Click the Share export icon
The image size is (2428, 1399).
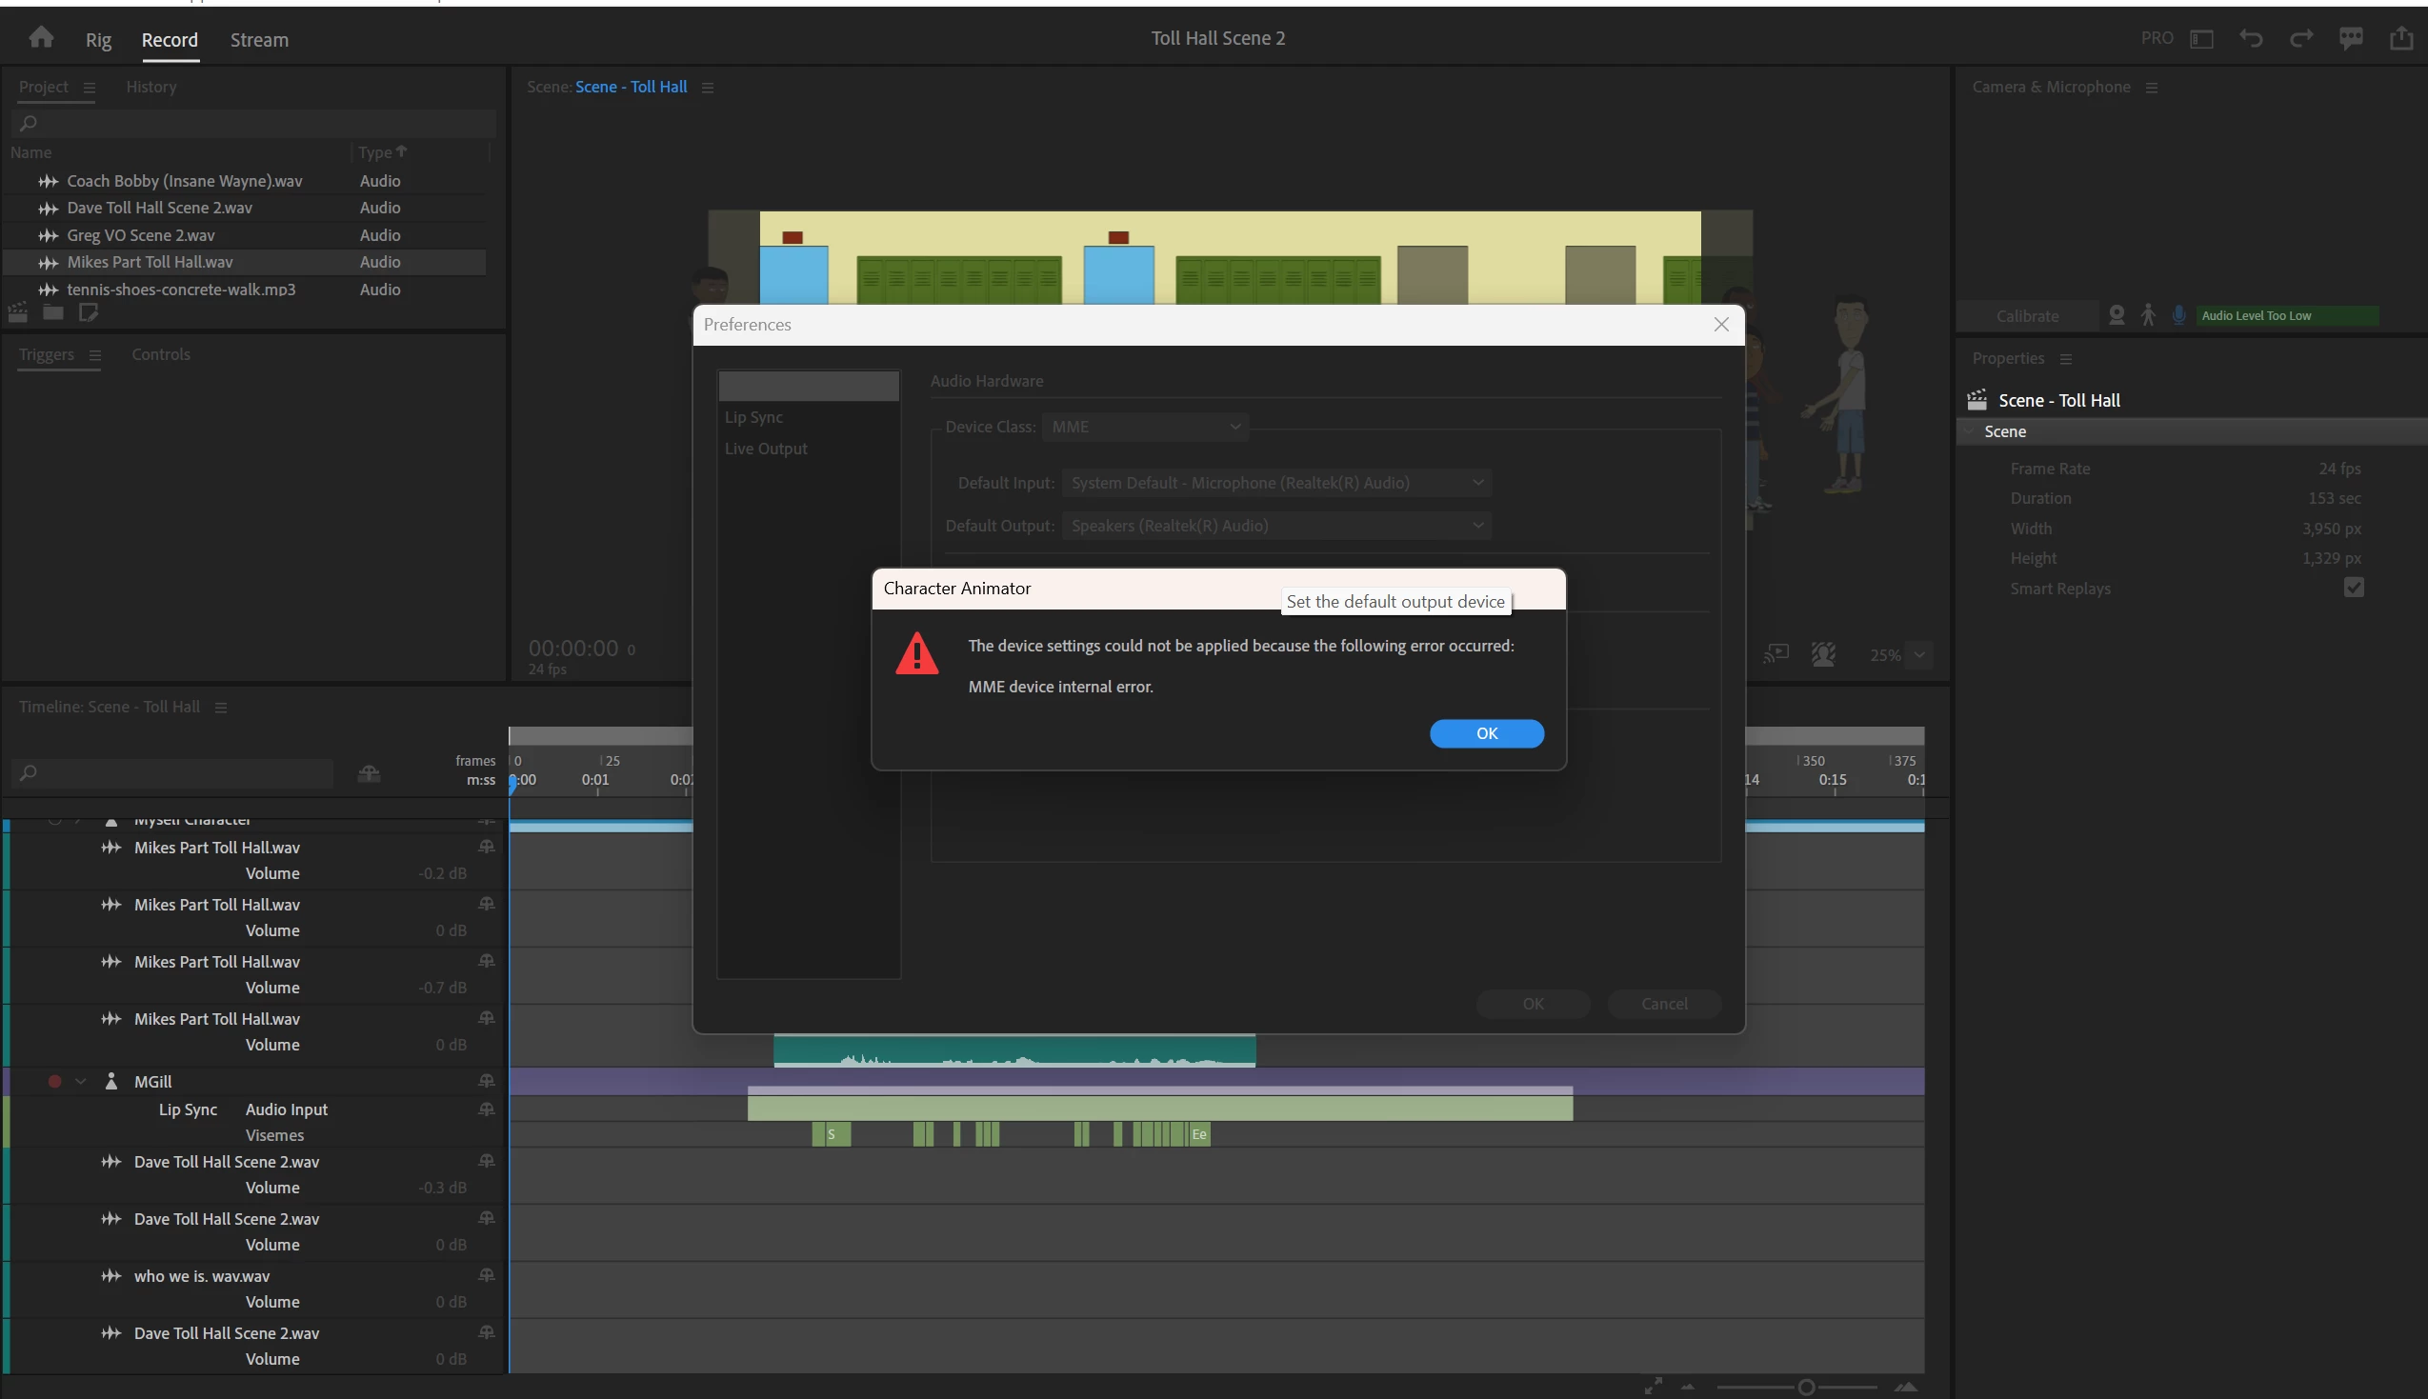tap(2400, 38)
